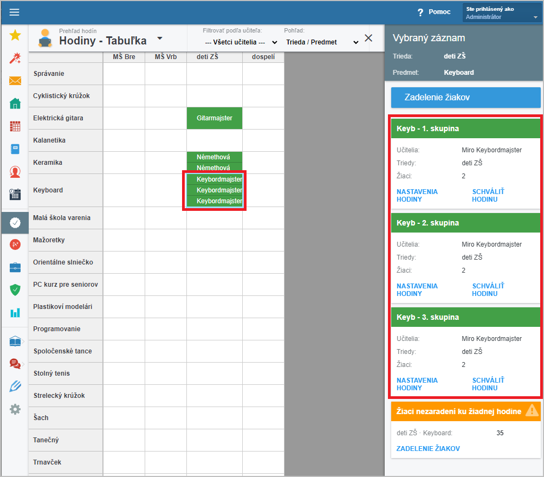Click the orange warning triangle icon
The image size is (544, 477).
pos(532,410)
